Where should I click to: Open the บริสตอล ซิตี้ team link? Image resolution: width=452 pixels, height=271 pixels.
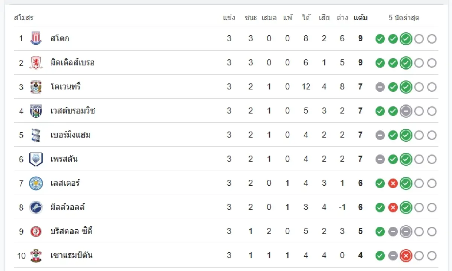[x=72, y=232]
